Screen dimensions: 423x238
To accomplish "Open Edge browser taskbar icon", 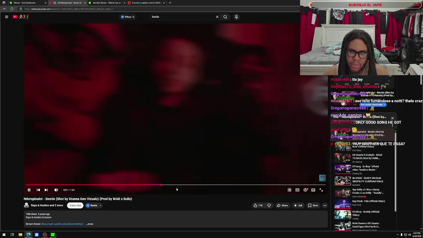I will 28,235.
